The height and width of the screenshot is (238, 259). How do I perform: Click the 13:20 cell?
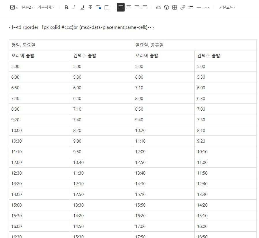coord(40,184)
